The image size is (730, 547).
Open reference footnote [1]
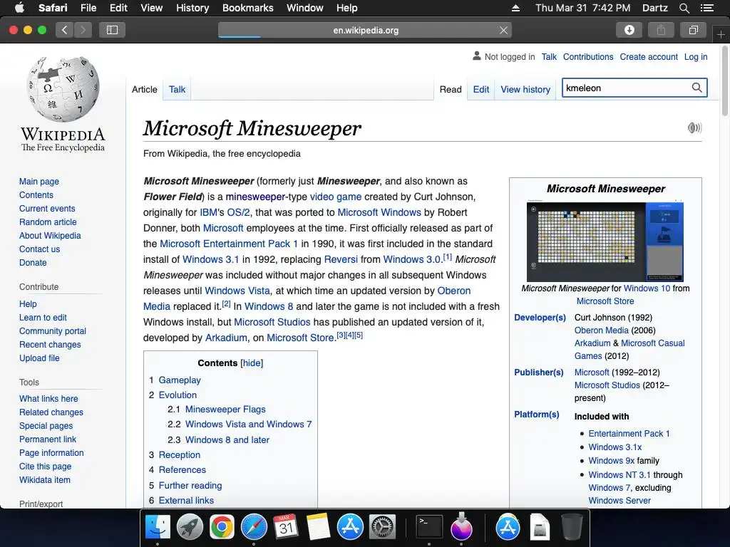[x=448, y=256]
